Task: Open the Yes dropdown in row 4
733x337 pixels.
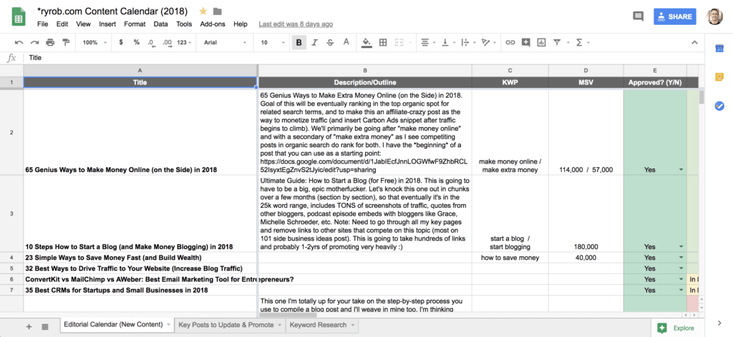Action: pos(681,258)
